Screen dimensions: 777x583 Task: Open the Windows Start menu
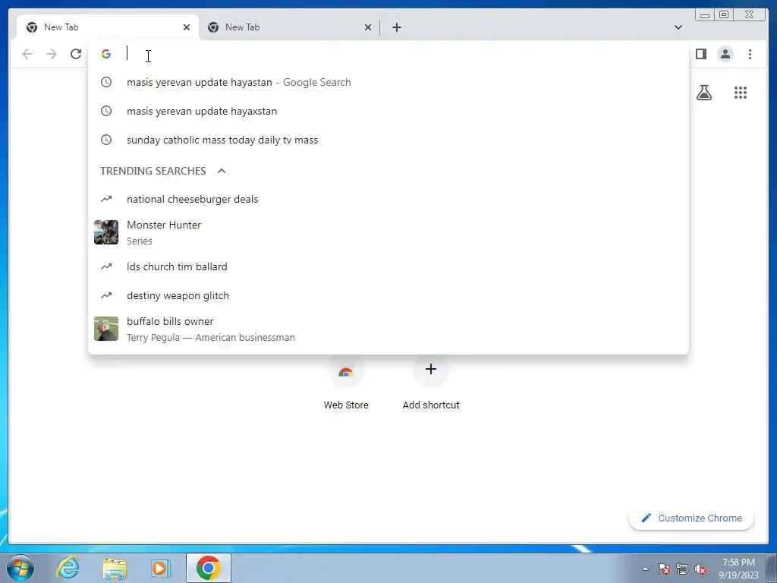point(20,568)
